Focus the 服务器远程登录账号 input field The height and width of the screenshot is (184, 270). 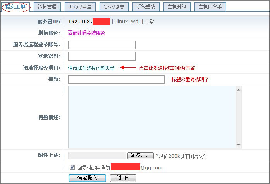pos(101,45)
